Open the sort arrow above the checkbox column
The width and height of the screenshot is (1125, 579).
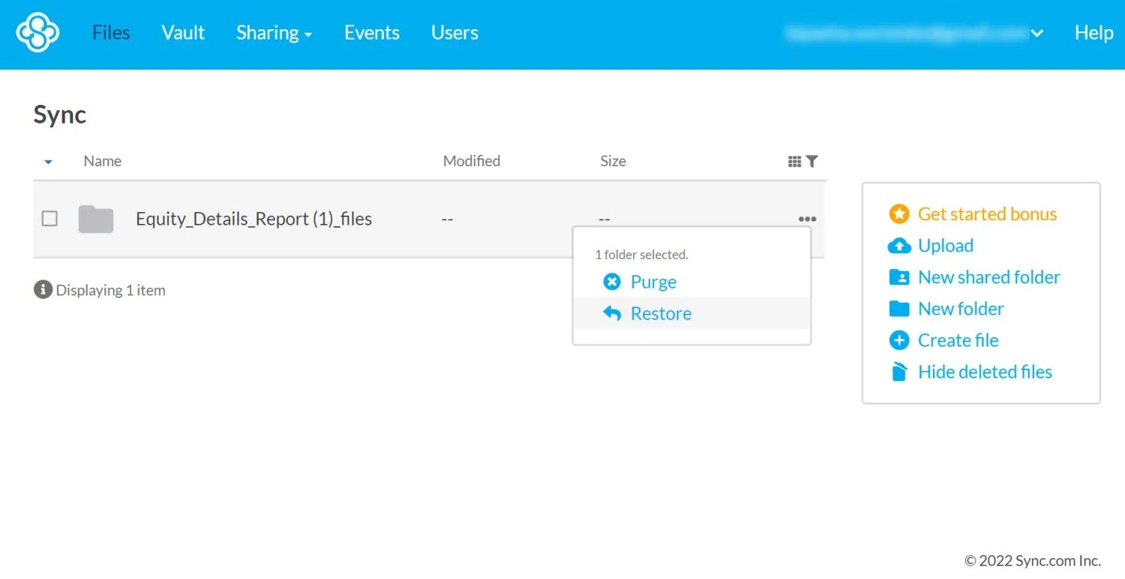pyautogui.click(x=48, y=161)
